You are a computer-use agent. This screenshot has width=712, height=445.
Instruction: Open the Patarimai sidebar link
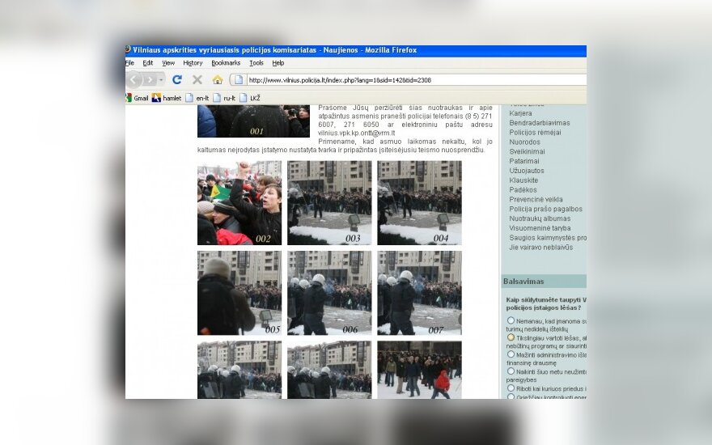pos(524,161)
